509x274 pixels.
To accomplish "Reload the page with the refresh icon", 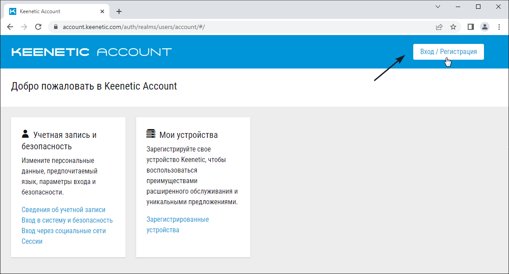I will (38, 27).
